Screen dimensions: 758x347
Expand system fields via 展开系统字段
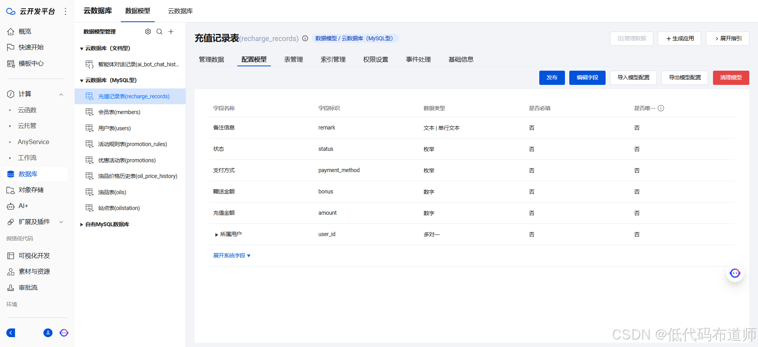click(232, 256)
